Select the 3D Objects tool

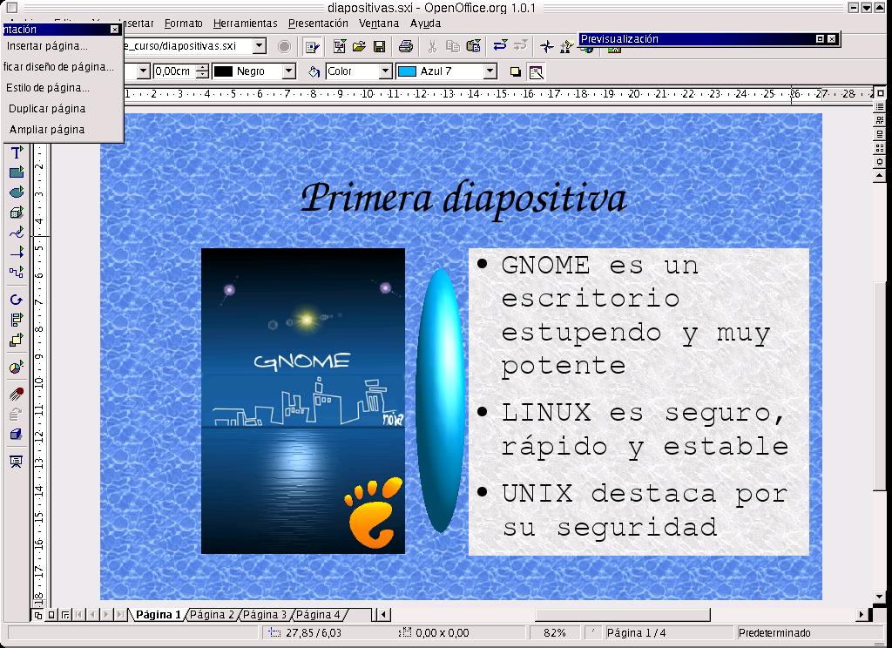pos(16,213)
